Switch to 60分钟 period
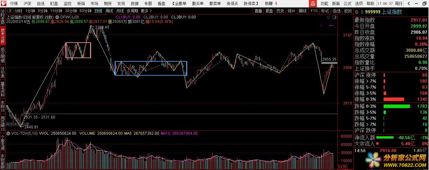Image resolution: width=429 pixels, height=170 pixels. click(x=85, y=11)
